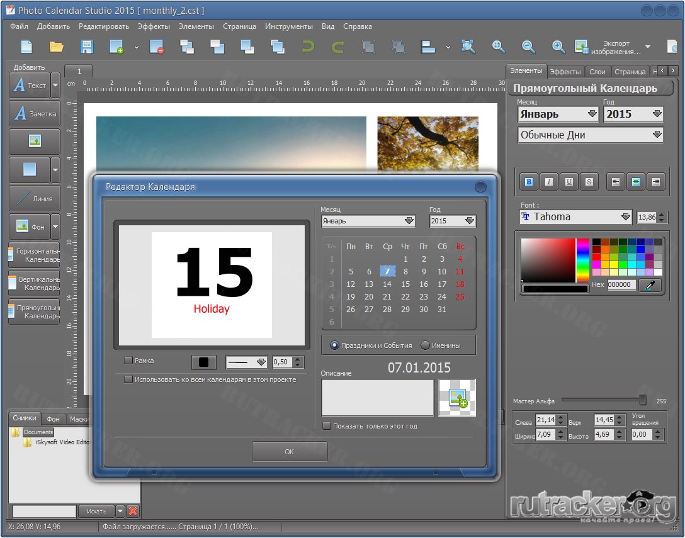Open the Год dropdown in calendar editor
The width and height of the screenshot is (685, 538).
453,221
